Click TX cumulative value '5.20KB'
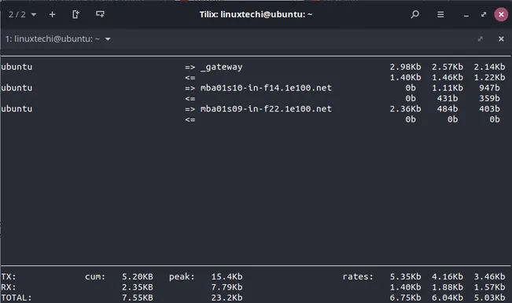Screen dimensions: 512x303 tap(138, 276)
